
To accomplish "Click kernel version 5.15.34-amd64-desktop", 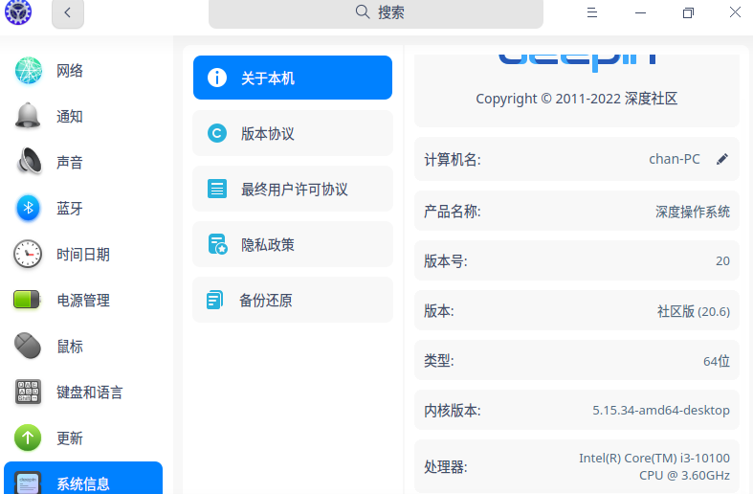I will click(x=661, y=410).
